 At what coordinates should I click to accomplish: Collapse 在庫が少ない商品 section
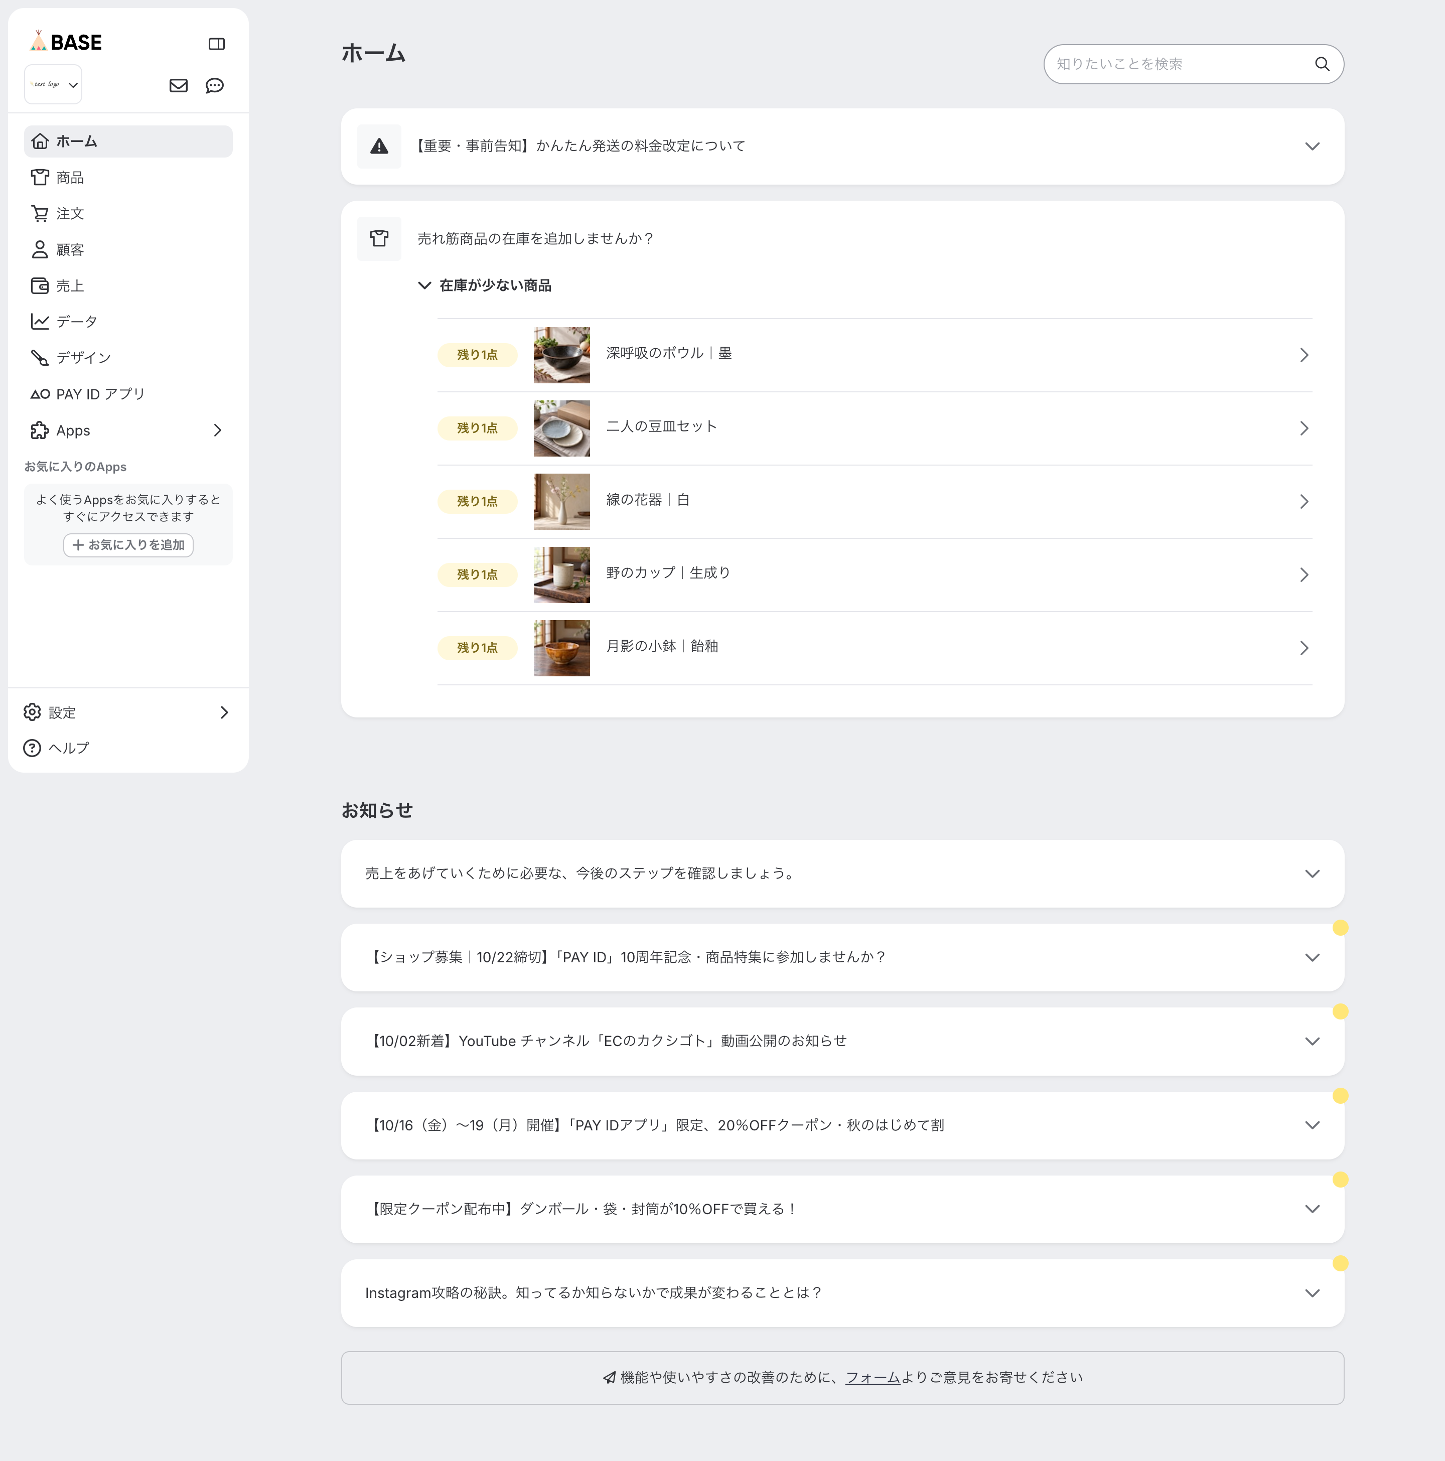pyautogui.click(x=485, y=285)
